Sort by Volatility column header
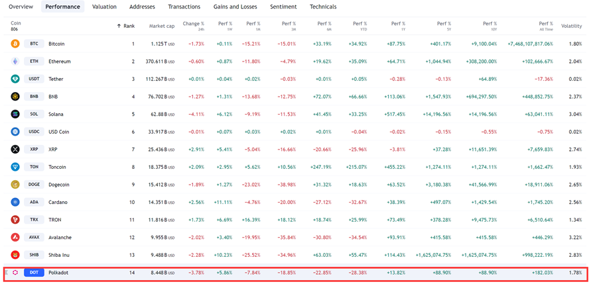The width and height of the screenshot is (597, 284). [571, 26]
